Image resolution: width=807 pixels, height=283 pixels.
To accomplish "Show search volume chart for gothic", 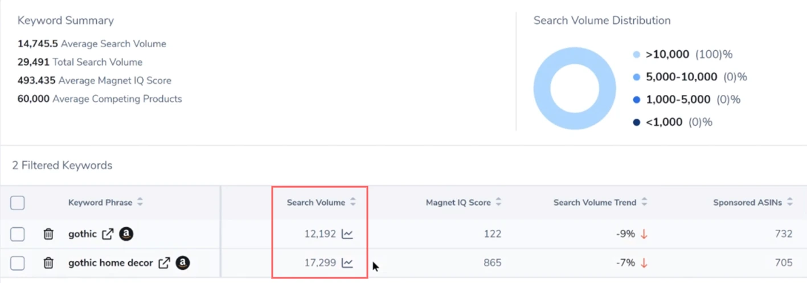I will pyautogui.click(x=347, y=234).
